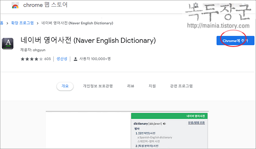
Task: Add the extension with Chrome에 추가 button
Action: point(235,40)
